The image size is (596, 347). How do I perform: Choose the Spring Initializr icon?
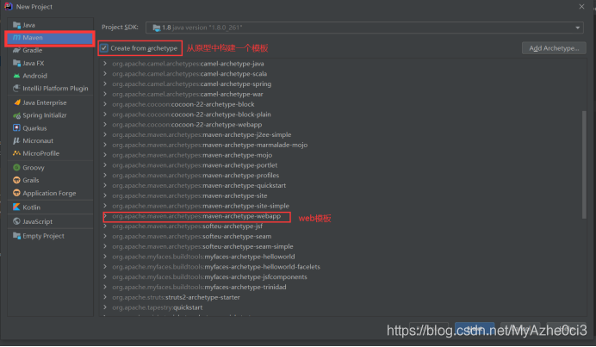pyautogui.click(x=16, y=115)
